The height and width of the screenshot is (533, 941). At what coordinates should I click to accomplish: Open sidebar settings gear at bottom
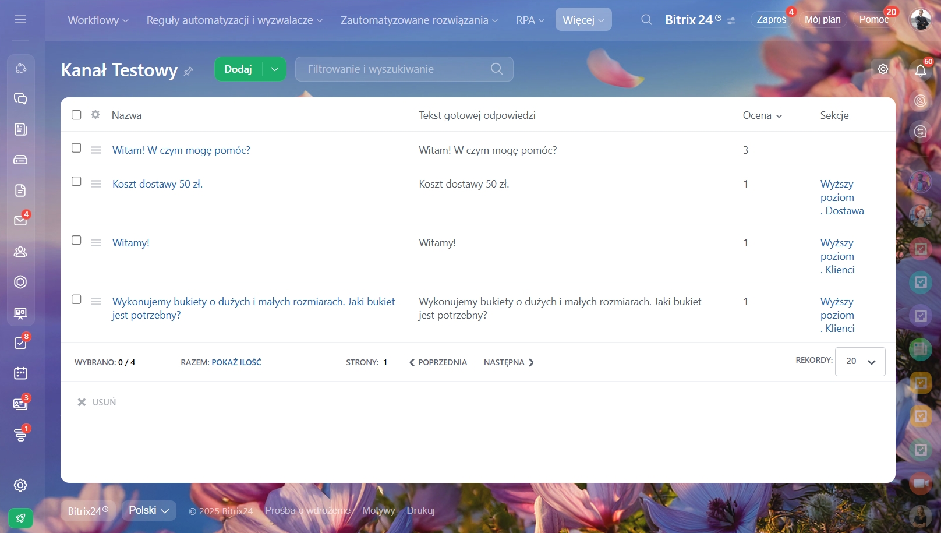pyautogui.click(x=20, y=485)
